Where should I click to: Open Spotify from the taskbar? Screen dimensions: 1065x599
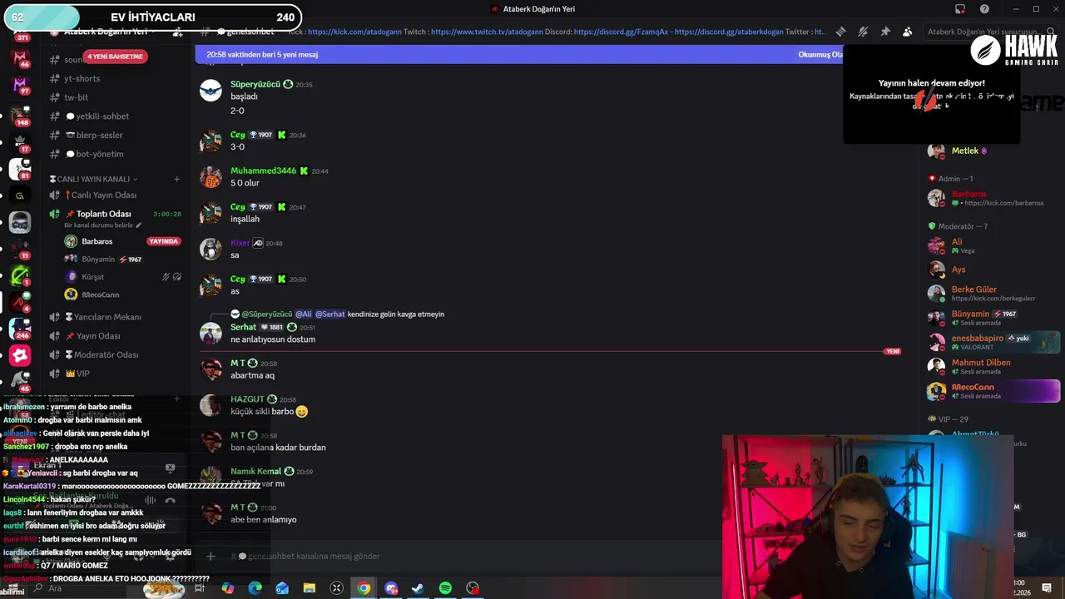445,588
